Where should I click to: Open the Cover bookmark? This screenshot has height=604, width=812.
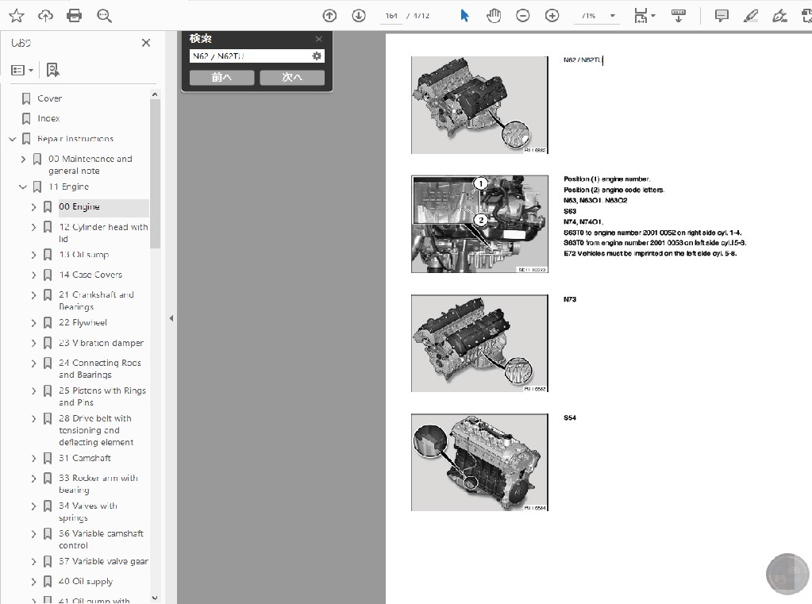49,98
